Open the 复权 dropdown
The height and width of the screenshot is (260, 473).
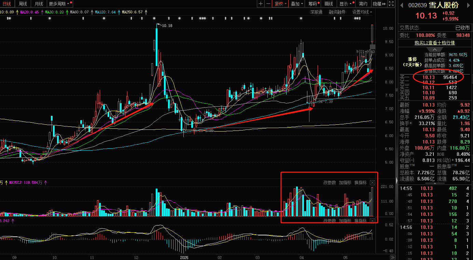click(x=280, y=4)
